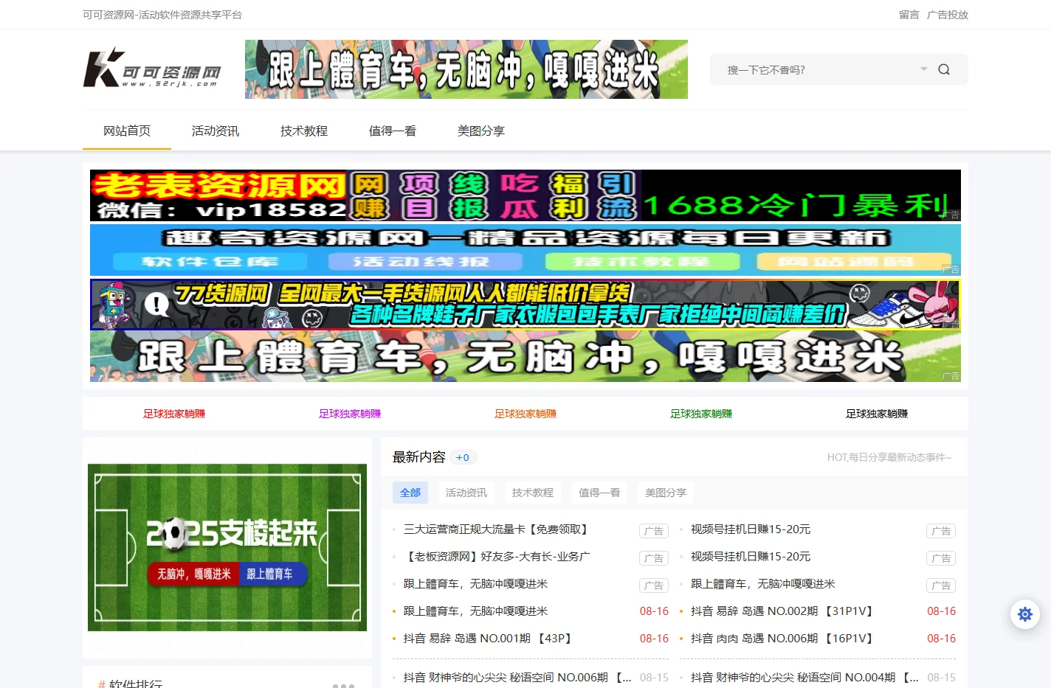Open the 老表资源网 banner ad
The width and height of the screenshot is (1051, 688).
525,195
